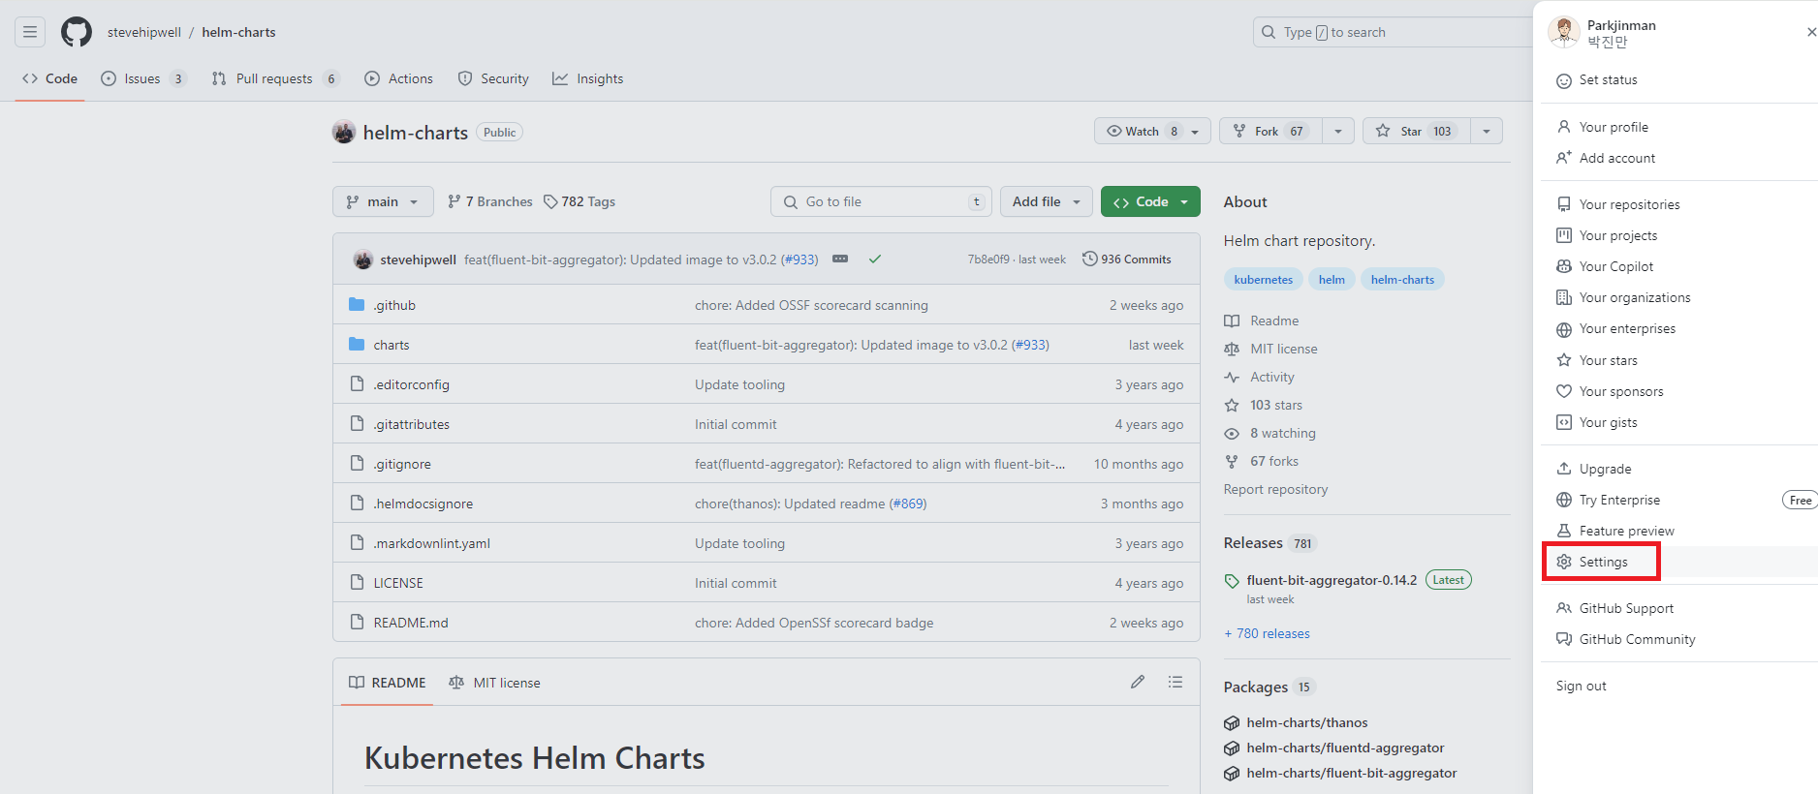Expand the Star lists dropdown arrow
The image size is (1818, 794).
1487,131
